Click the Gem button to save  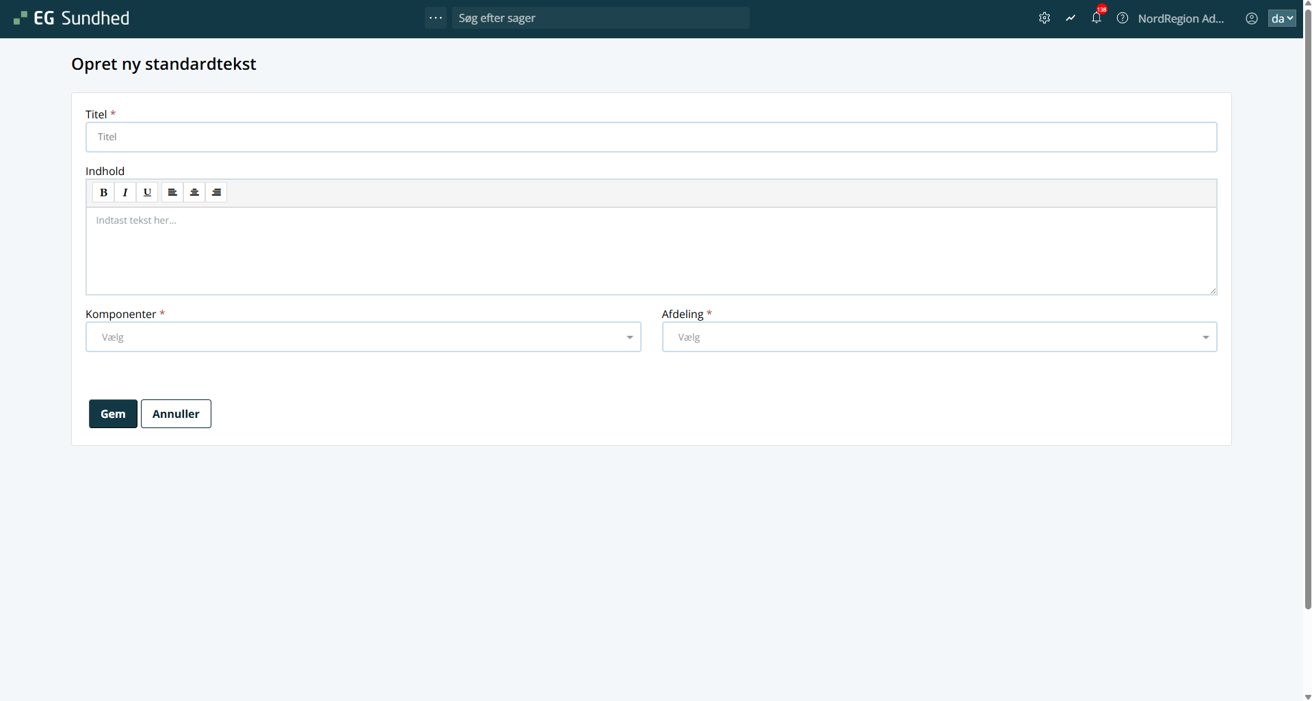tap(113, 414)
